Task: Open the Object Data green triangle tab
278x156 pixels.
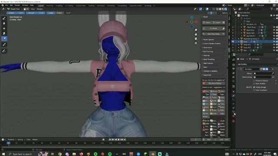Action: (x=234, y=112)
